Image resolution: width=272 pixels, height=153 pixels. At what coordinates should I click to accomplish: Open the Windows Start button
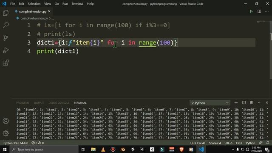pos(5,149)
